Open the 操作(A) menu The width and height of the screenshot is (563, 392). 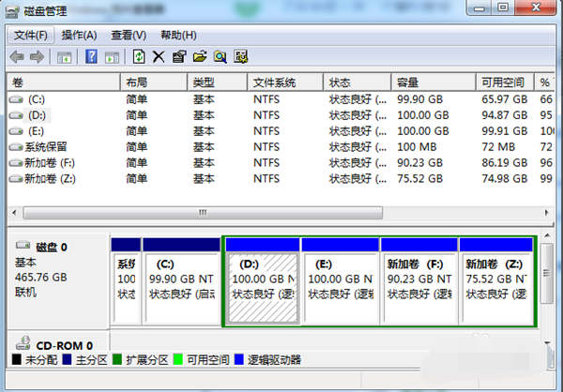pos(79,36)
